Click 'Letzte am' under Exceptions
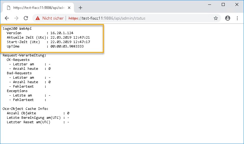This screenshot has height=144, width=244. tap(22, 95)
